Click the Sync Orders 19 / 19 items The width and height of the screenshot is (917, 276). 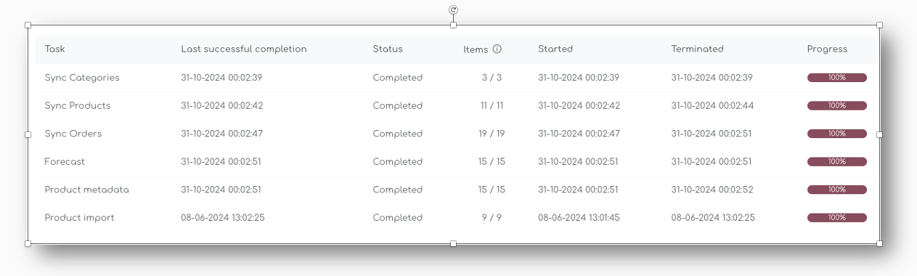[492, 134]
